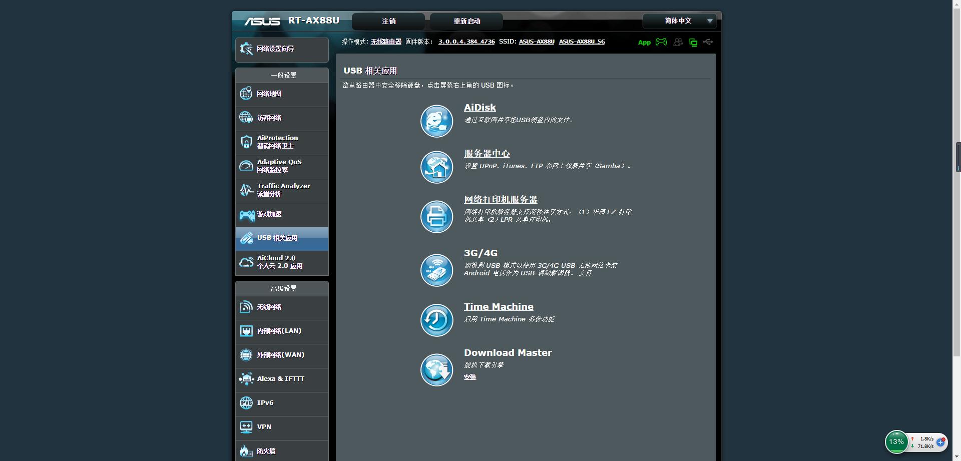This screenshot has height=461, width=961.
Task: Click the 注销 logout button
Action: [388, 21]
